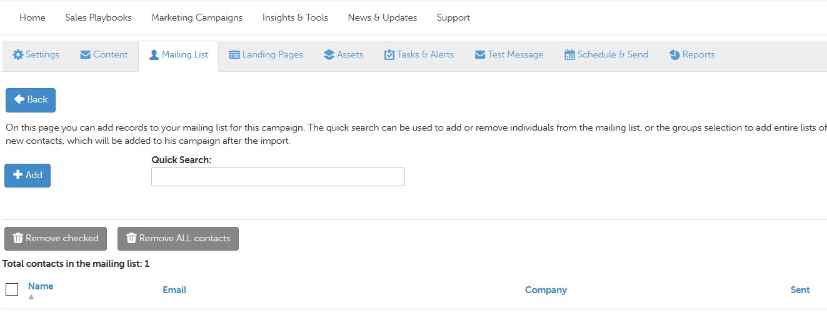The width and height of the screenshot is (827, 315).
Task: Click the Landing Pages list icon
Action: (234, 55)
